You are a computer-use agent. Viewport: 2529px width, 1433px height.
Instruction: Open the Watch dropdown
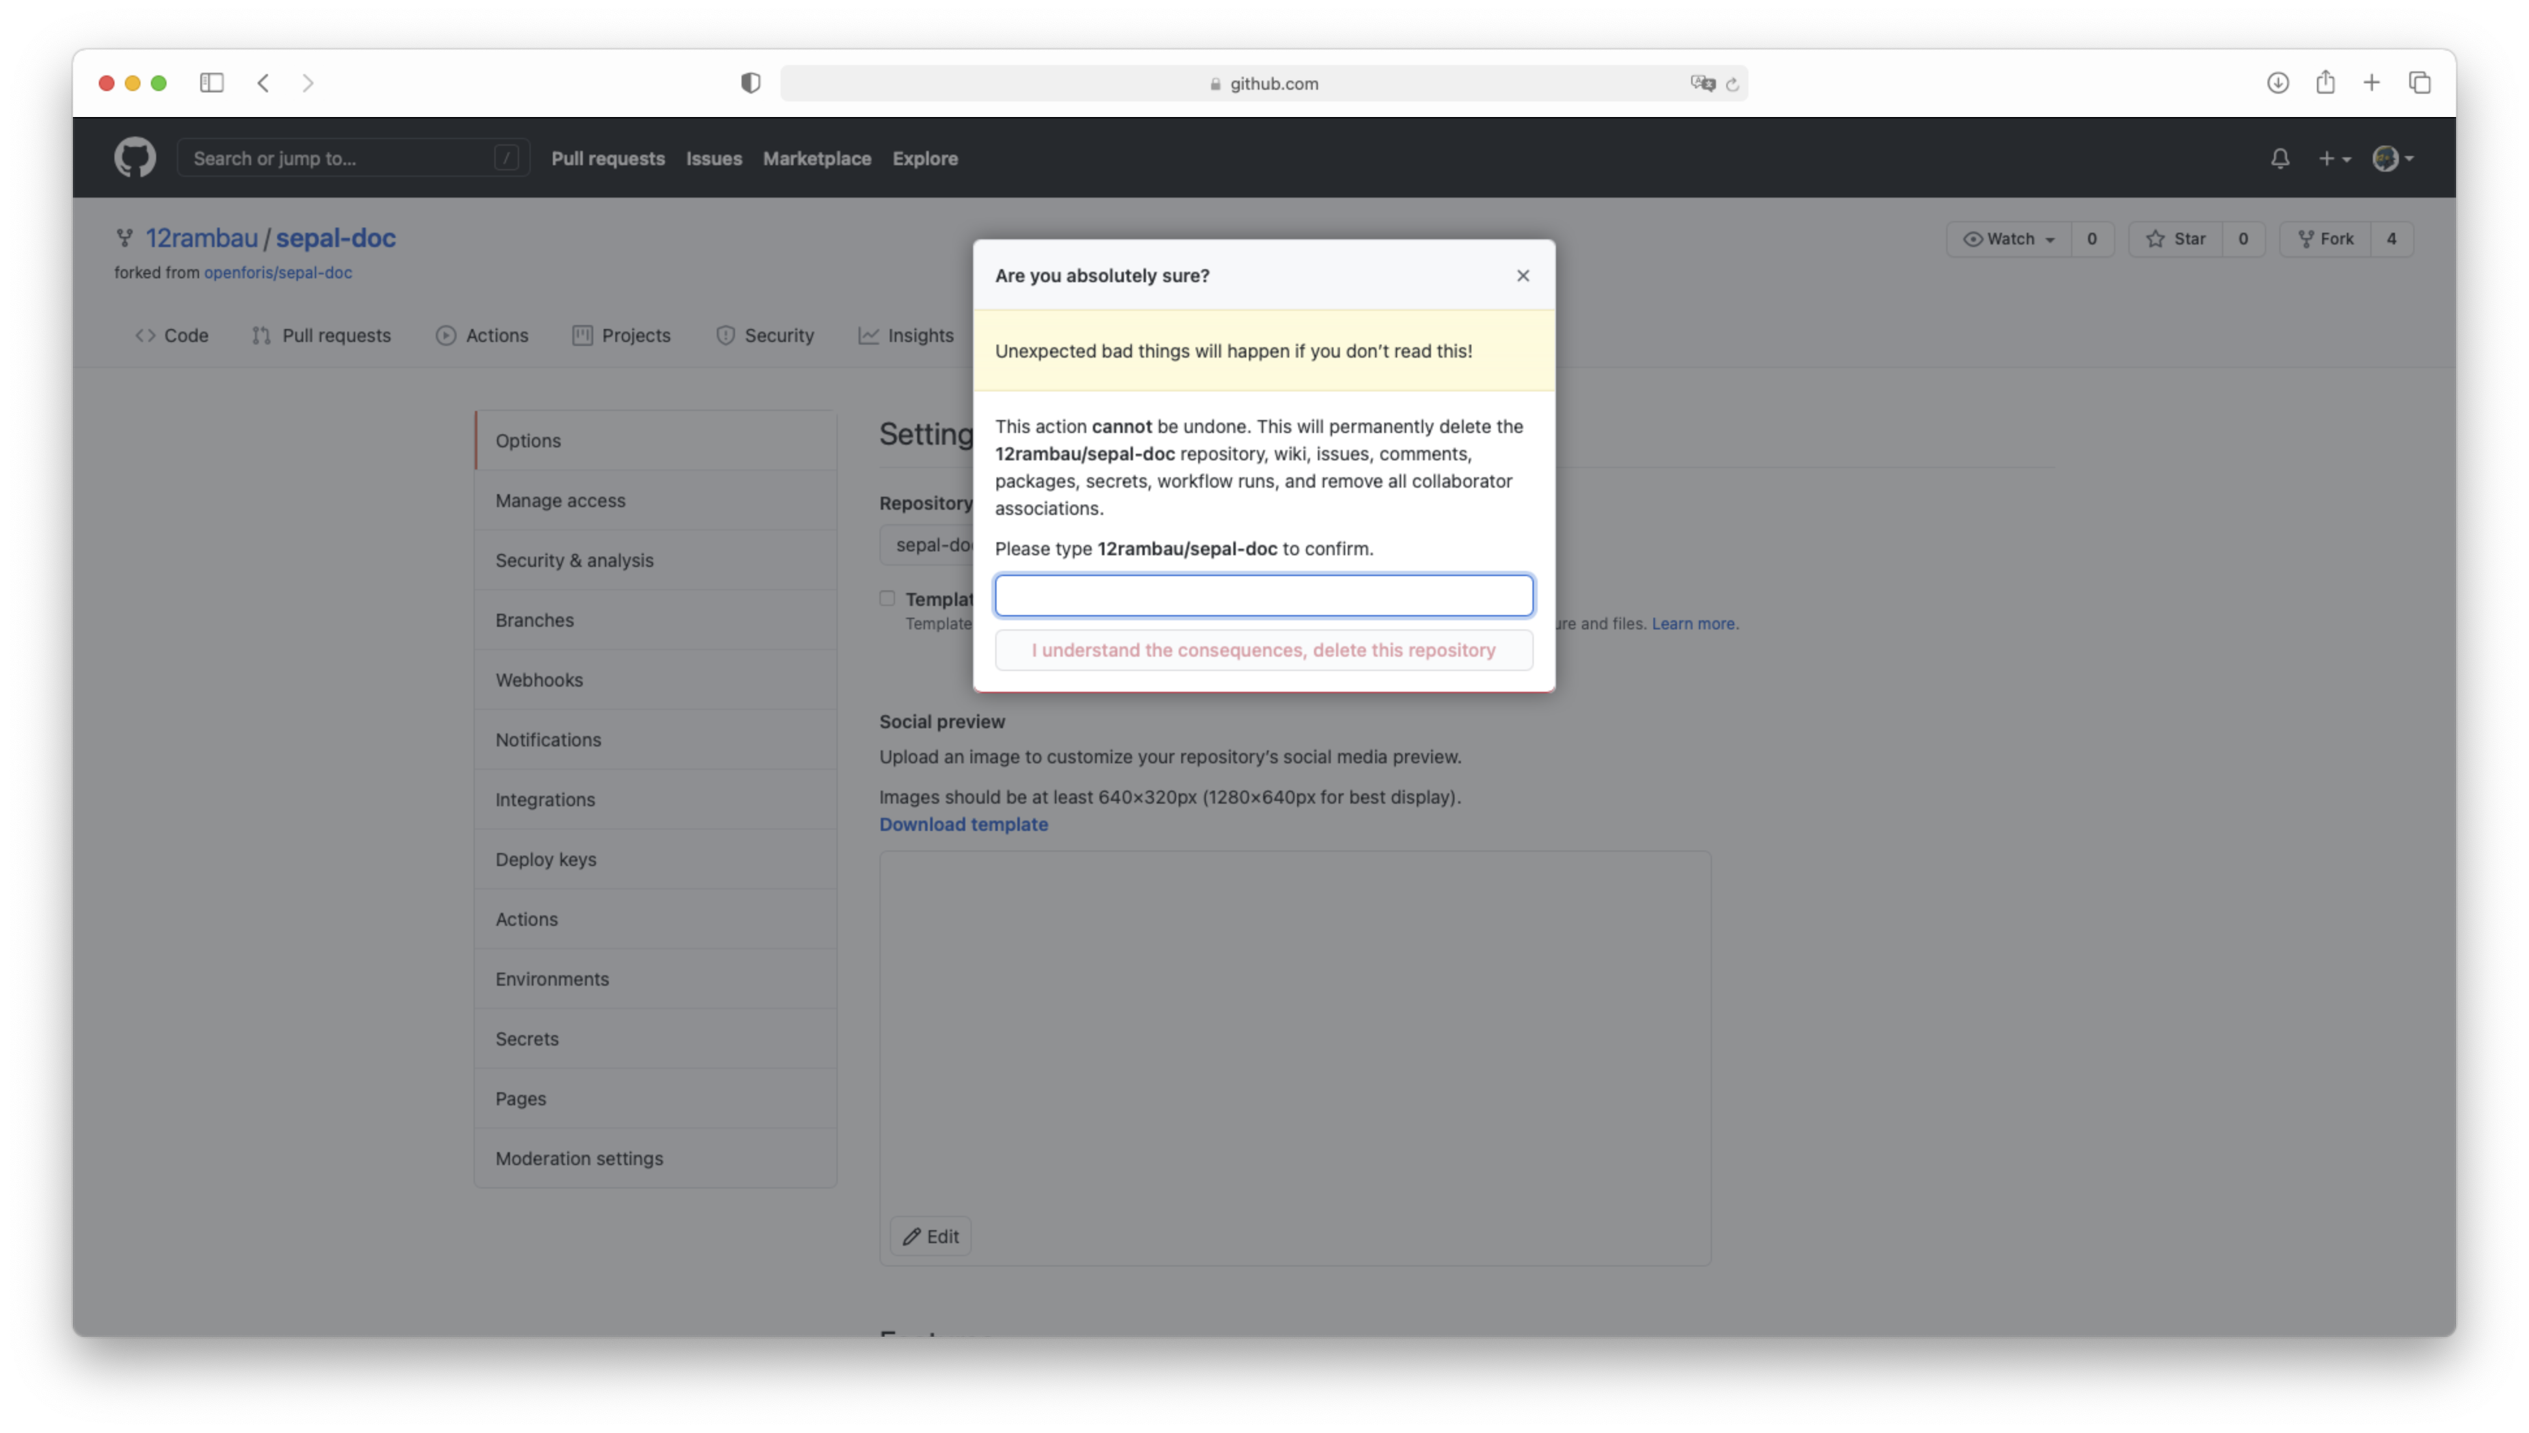(x=2008, y=238)
